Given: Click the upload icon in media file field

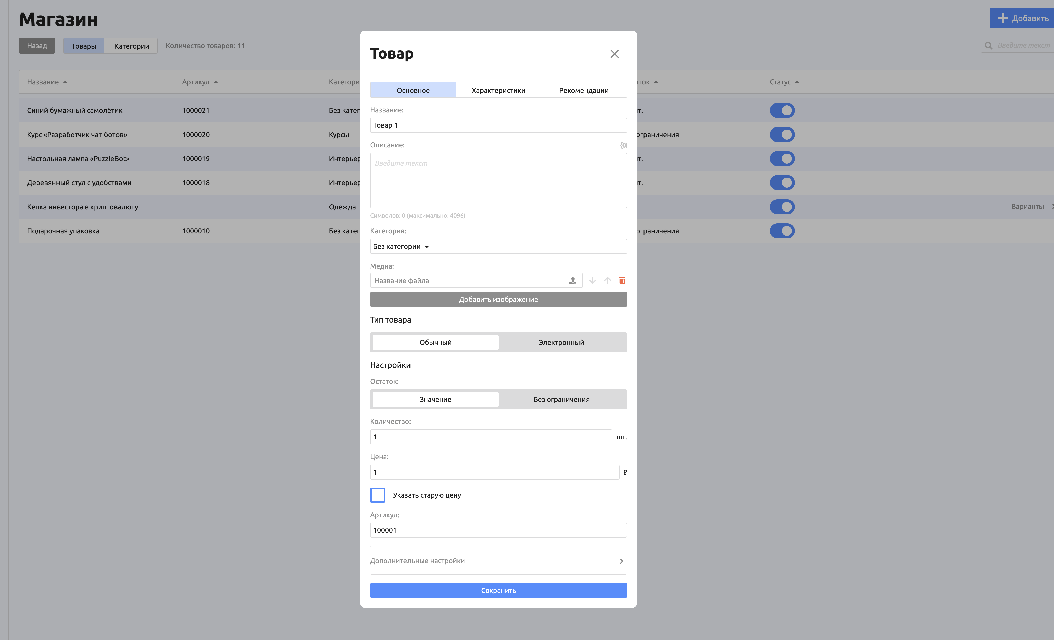Looking at the screenshot, I should tap(573, 280).
